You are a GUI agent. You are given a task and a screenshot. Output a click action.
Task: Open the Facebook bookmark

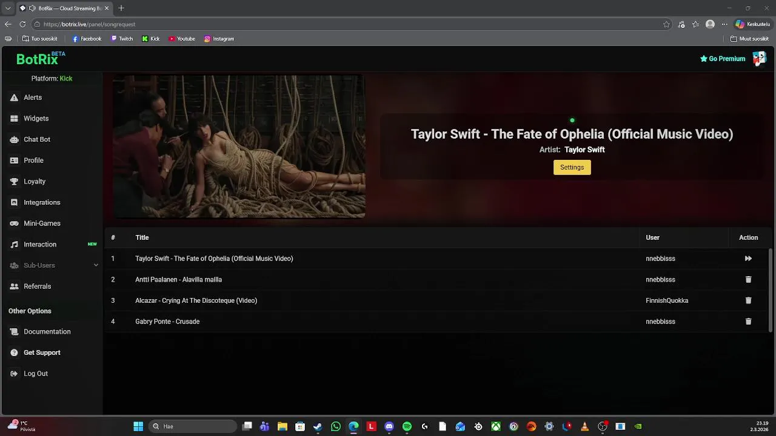[87, 39]
